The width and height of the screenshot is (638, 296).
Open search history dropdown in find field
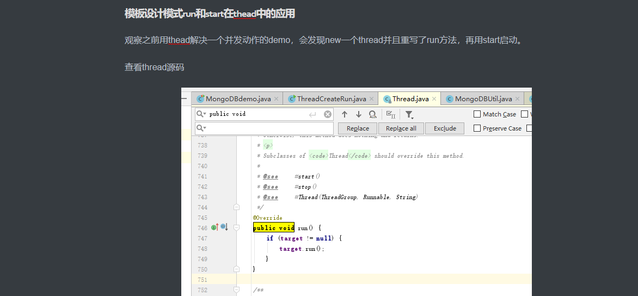(x=201, y=114)
